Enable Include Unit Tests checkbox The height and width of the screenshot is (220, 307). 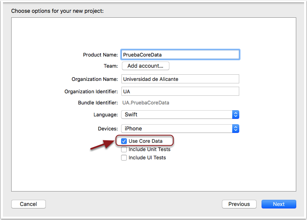[124, 149]
